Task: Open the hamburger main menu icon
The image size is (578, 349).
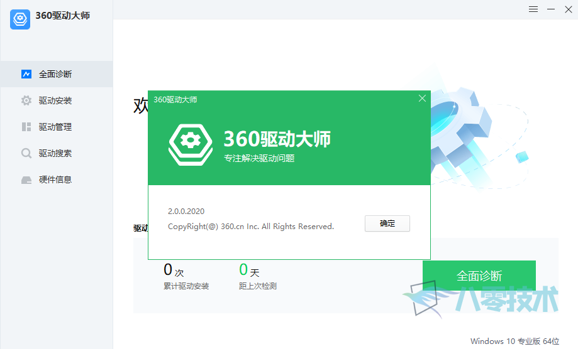Action: (x=533, y=9)
